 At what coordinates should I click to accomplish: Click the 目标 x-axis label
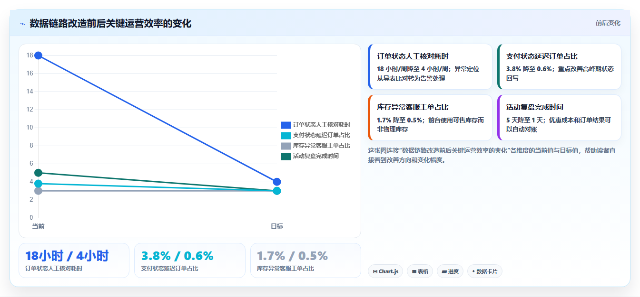(277, 226)
